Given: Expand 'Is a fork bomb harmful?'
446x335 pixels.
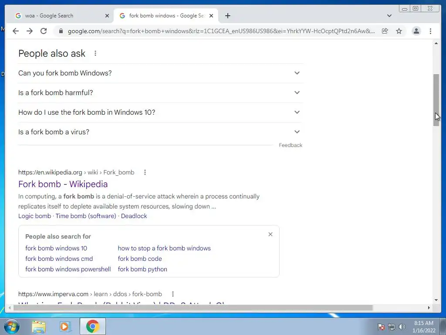Looking at the screenshot, I should coord(160,93).
